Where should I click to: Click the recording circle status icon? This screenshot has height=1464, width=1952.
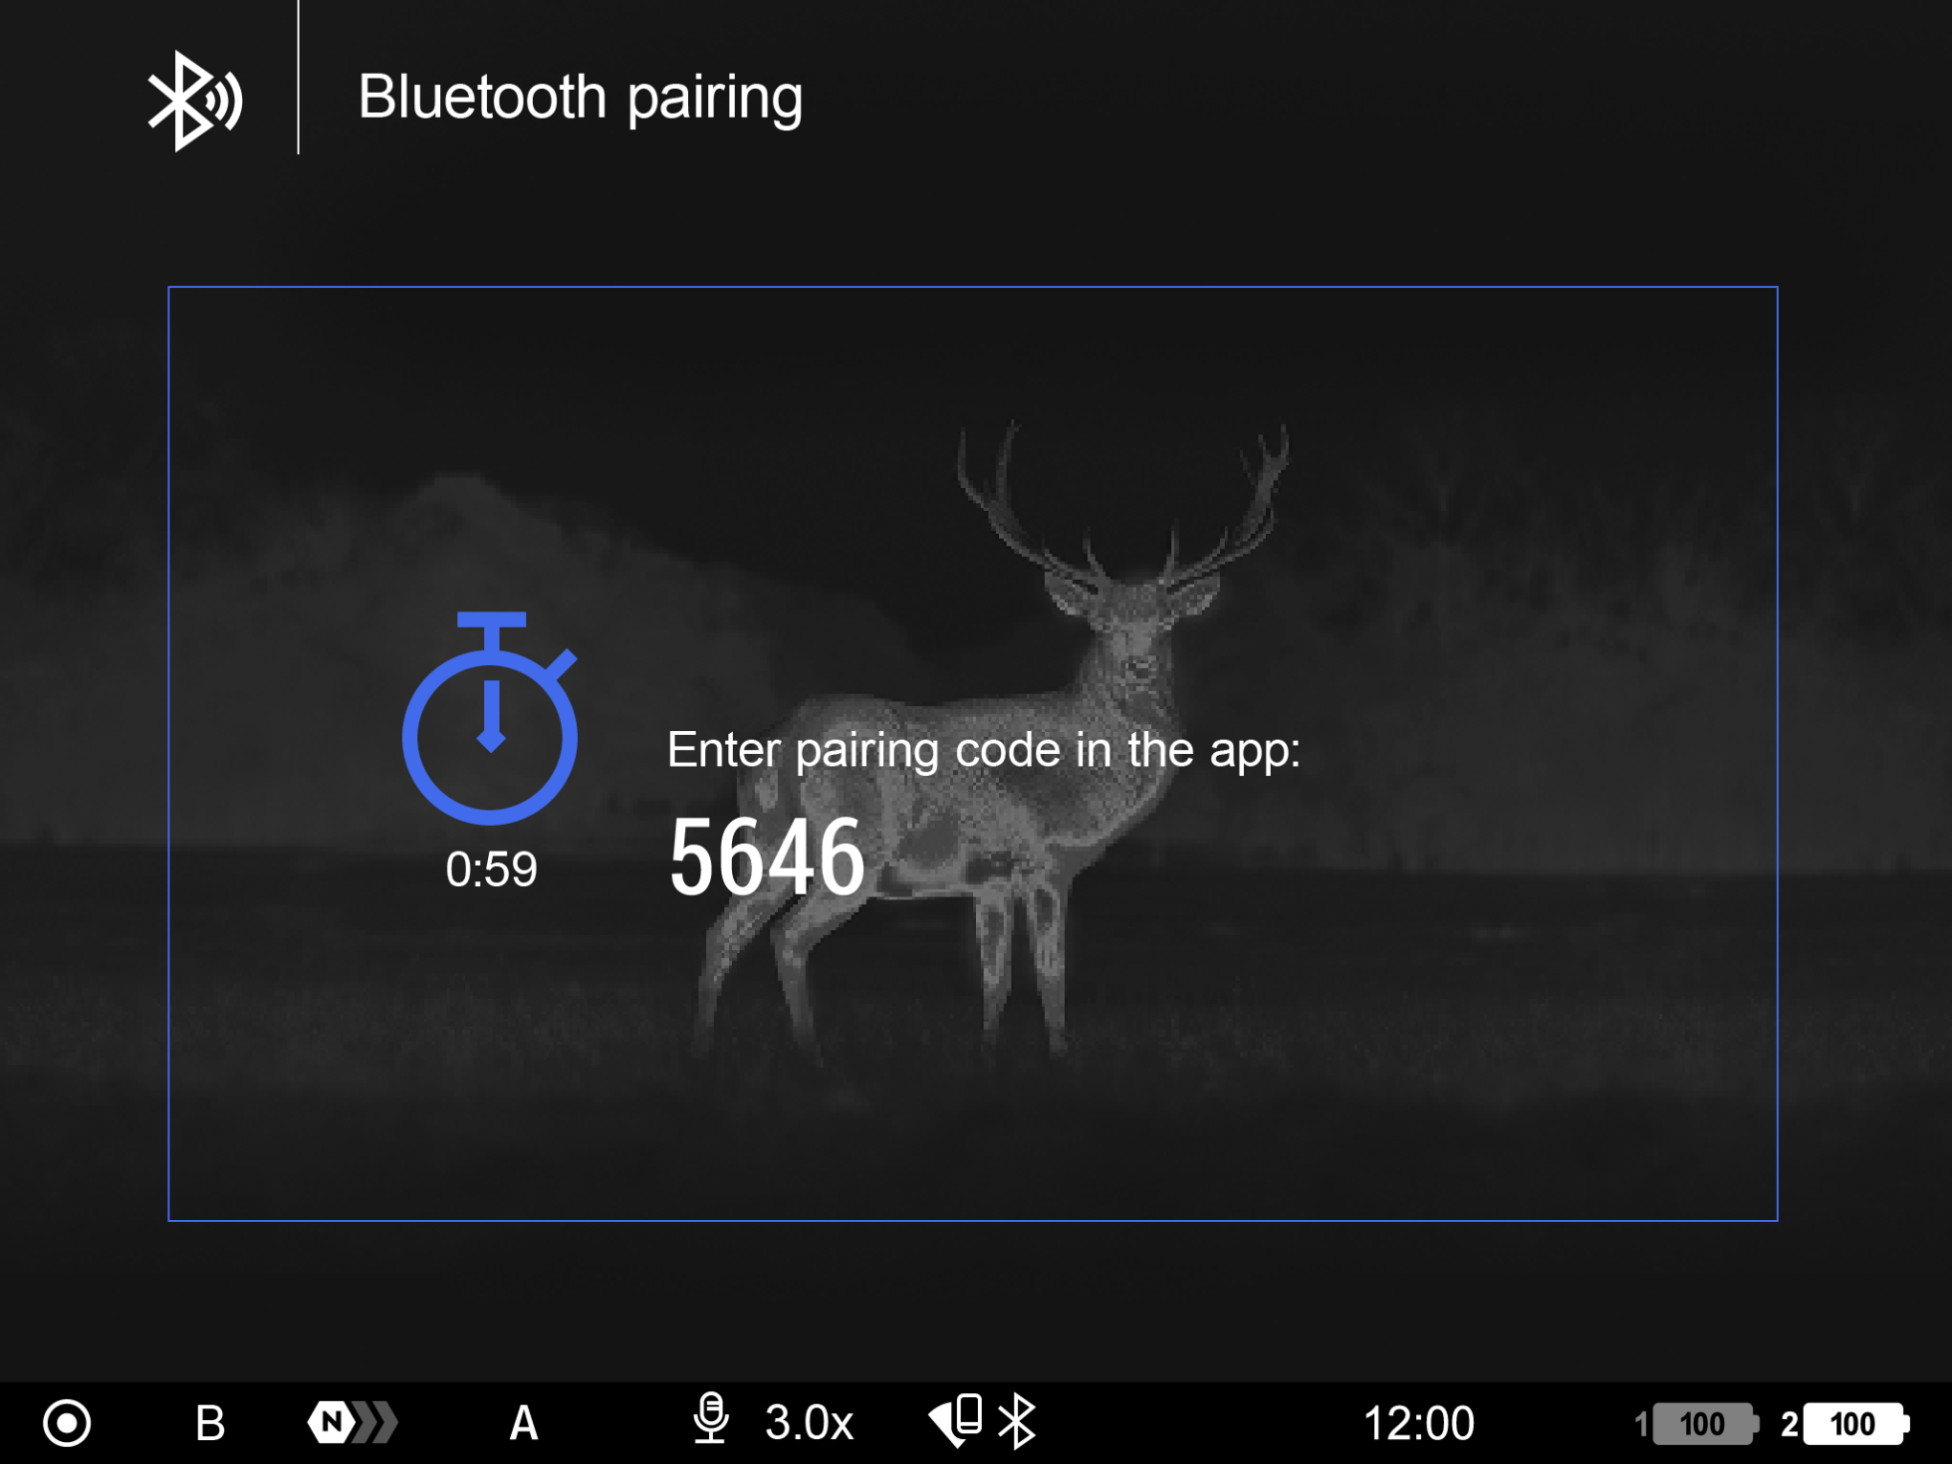[x=67, y=1422]
